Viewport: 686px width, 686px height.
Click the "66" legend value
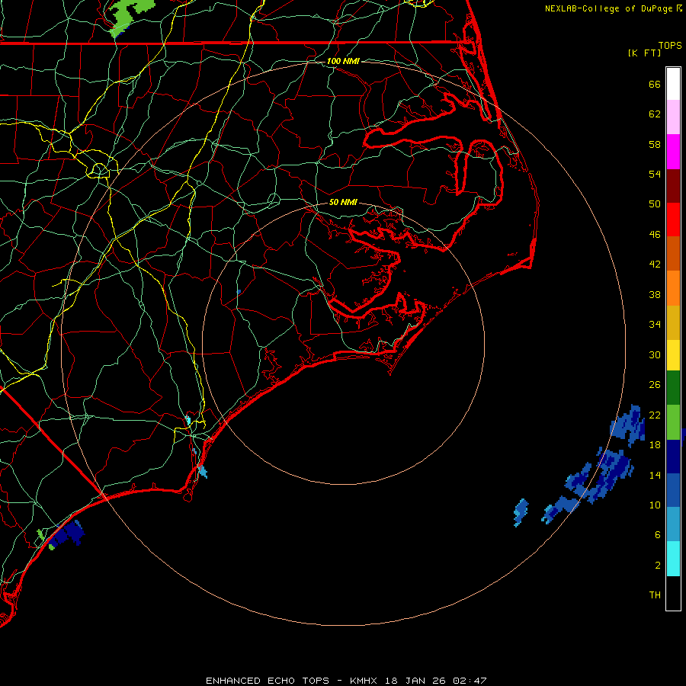(x=655, y=84)
